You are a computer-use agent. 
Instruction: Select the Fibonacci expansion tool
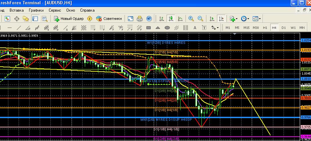(130, 28)
